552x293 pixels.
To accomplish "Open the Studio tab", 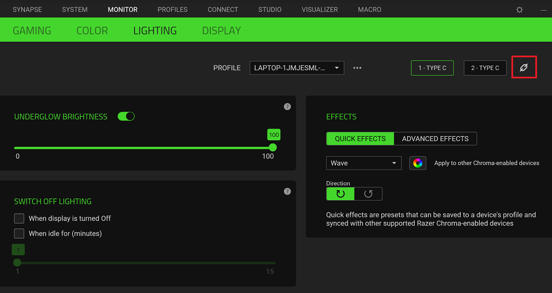I will [270, 9].
